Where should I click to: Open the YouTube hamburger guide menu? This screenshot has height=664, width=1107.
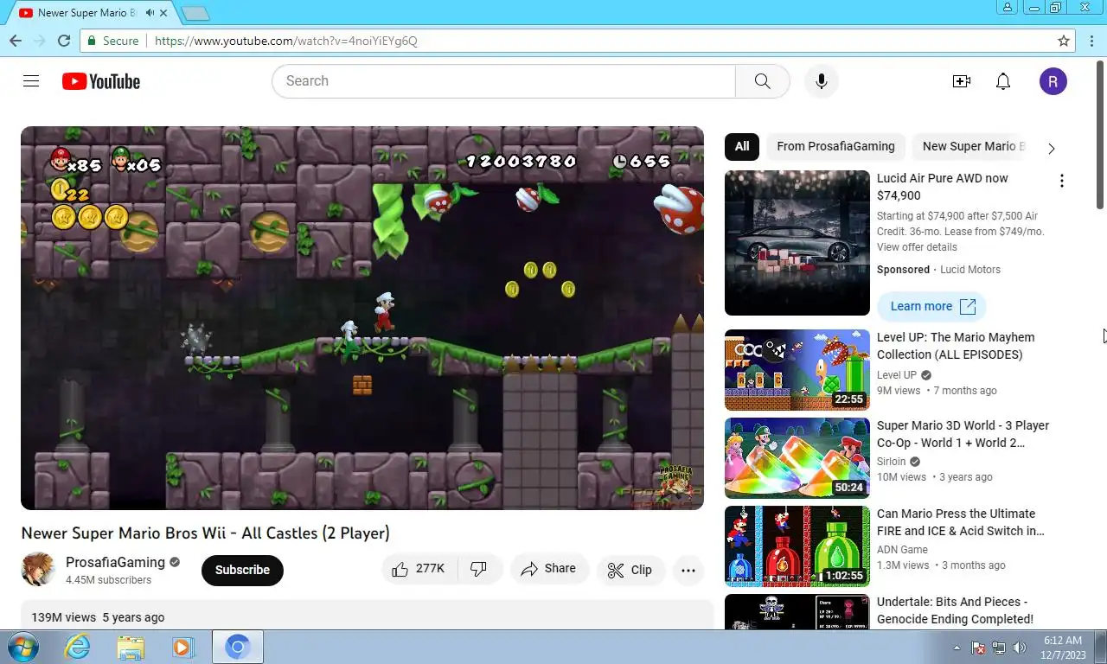pyautogui.click(x=31, y=81)
